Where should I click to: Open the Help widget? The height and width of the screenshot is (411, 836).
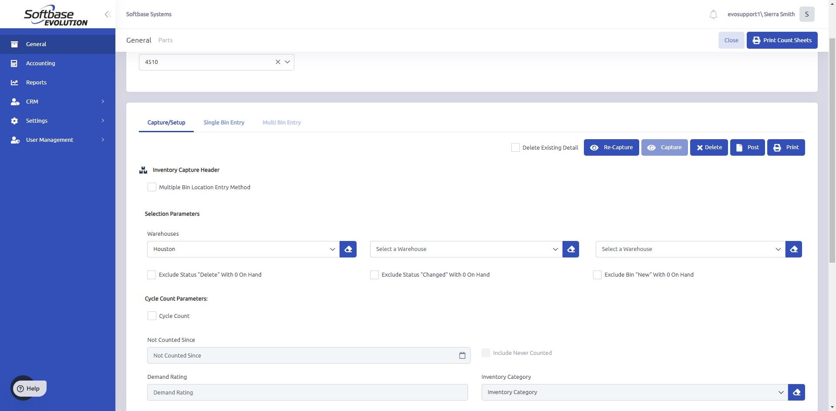pyautogui.click(x=29, y=389)
